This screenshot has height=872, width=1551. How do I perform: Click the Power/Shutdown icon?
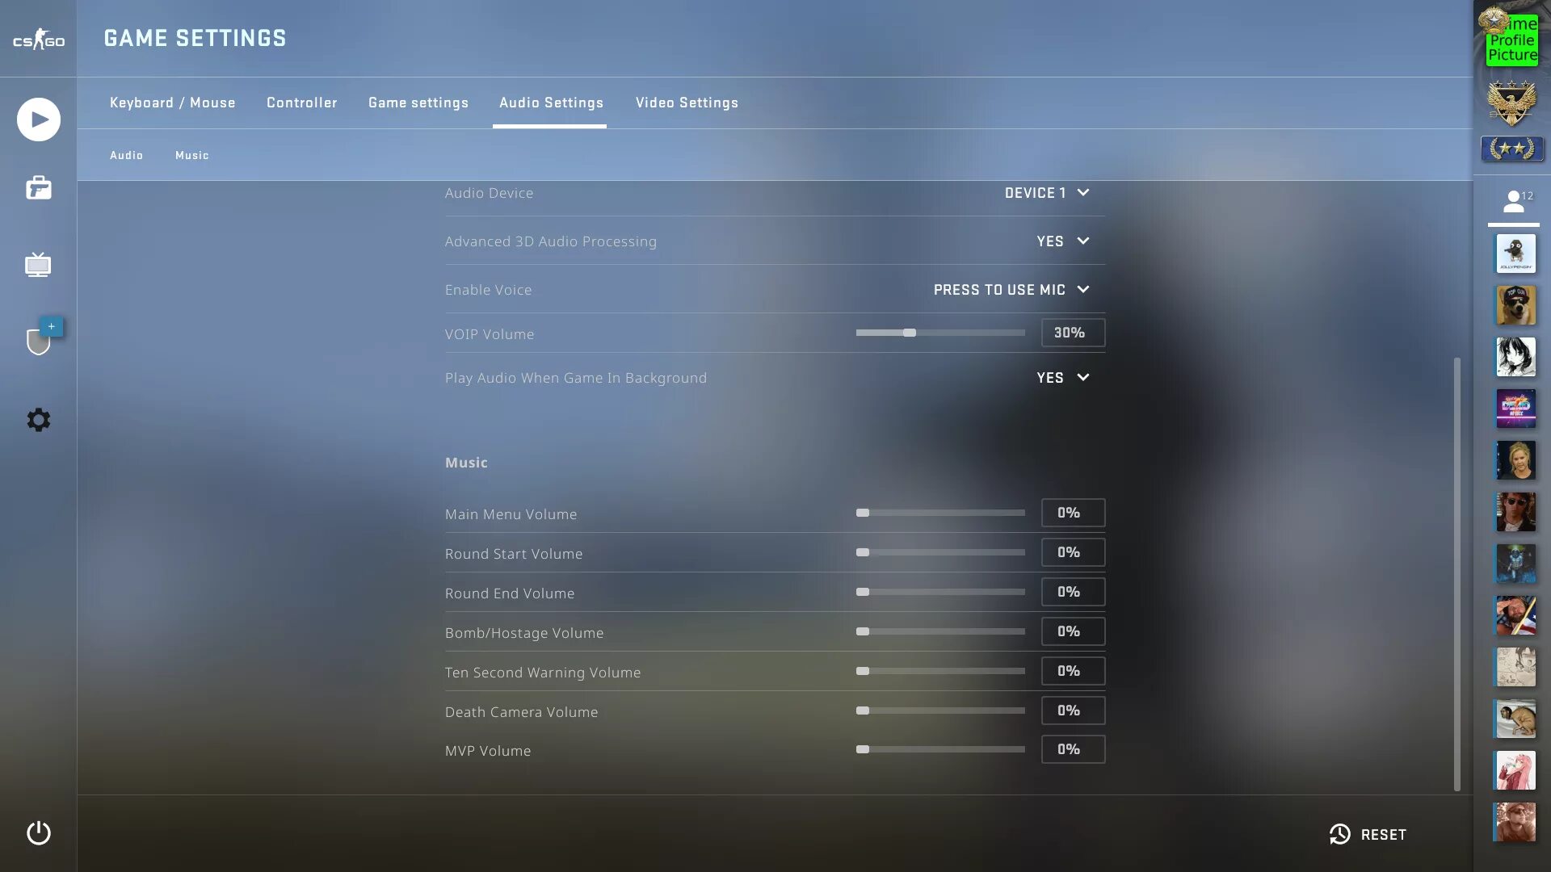tap(37, 834)
